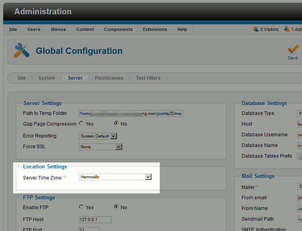Click the Global Configuration tools icon

click(22, 51)
